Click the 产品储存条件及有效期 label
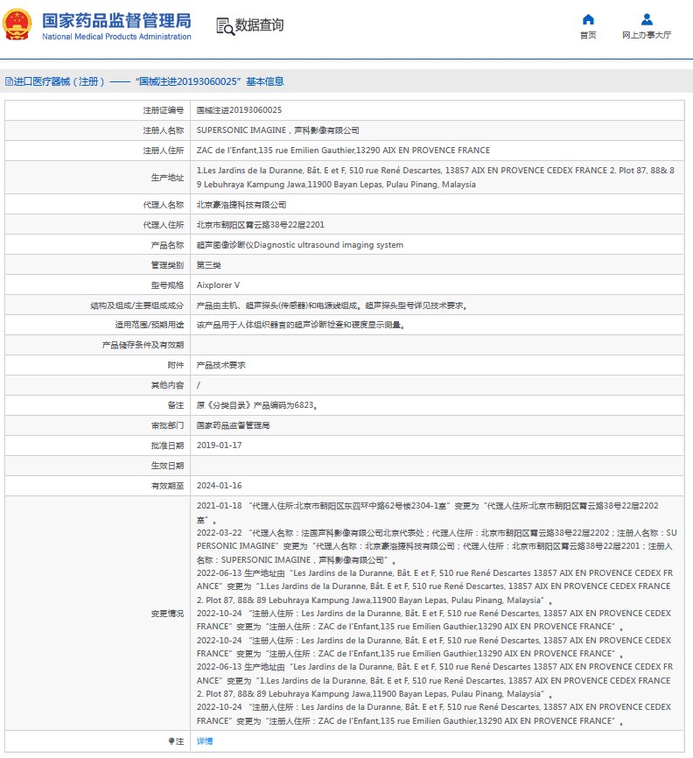693x758 pixels. pos(143,345)
